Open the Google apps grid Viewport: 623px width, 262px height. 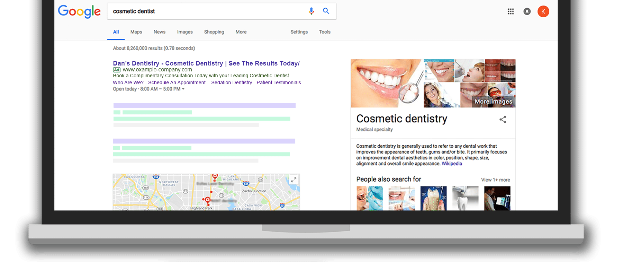pyautogui.click(x=511, y=11)
